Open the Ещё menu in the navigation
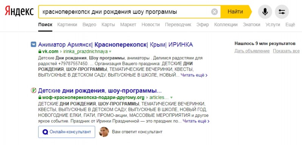Image resolution: width=302 pixels, height=145 pixels. pyautogui.click(x=290, y=25)
